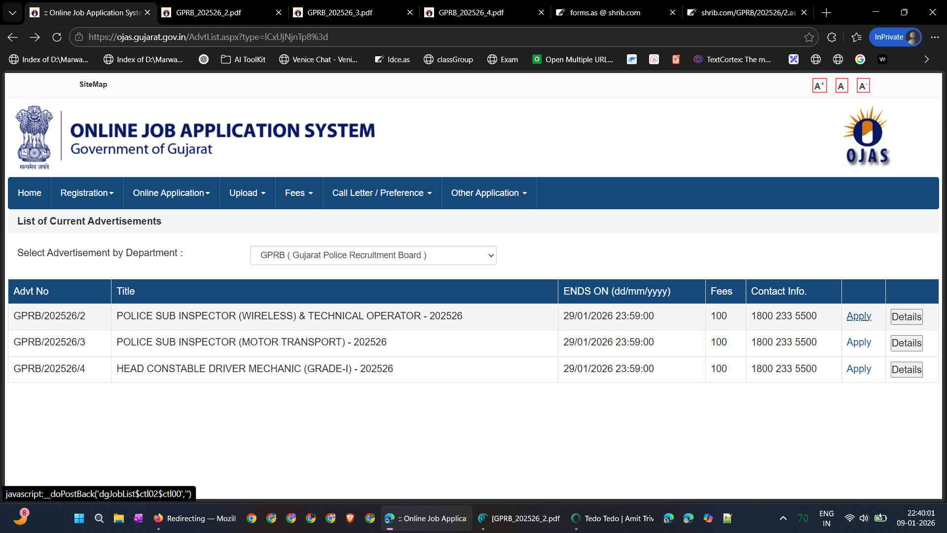Image resolution: width=947 pixels, height=533 pixels.
Task: Click the OJAS logo
Action: (x=868, y=136)
